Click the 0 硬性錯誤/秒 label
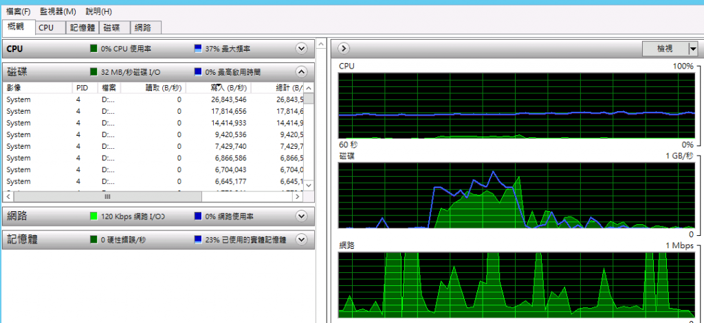 (x=124, y=240)
